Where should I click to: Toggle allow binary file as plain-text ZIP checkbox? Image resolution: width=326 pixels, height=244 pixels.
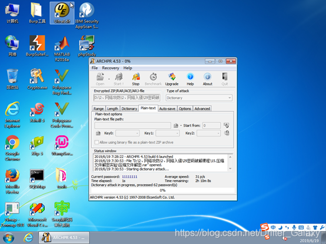click(x=97, y=142)
